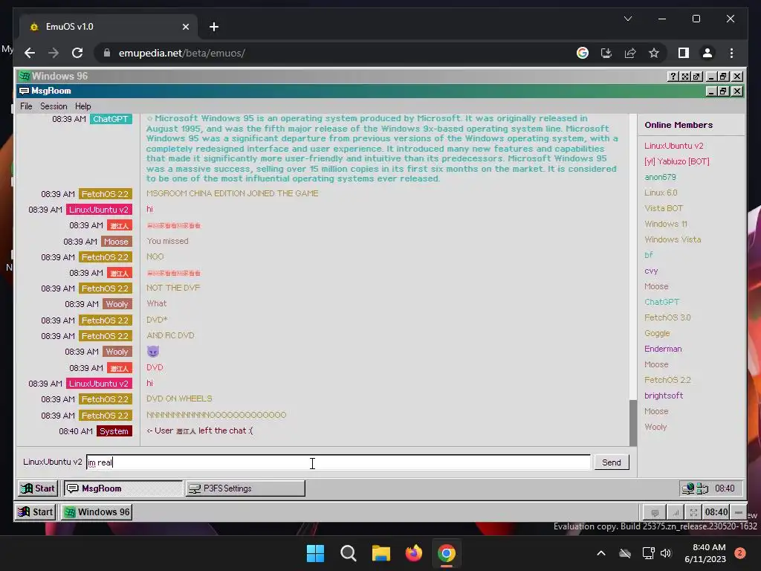Click the Google icon in address bar
761x571 pixels.
pyautogui.click(x=583, y=53)
